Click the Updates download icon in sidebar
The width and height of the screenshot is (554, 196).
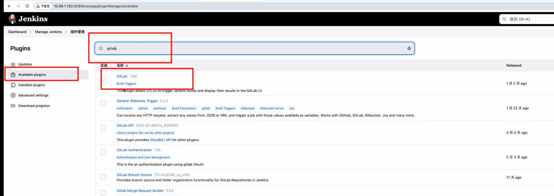click(x=13, y=64)
